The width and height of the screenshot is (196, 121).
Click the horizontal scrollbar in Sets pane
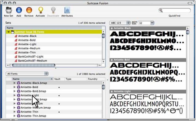coord(34,65)
